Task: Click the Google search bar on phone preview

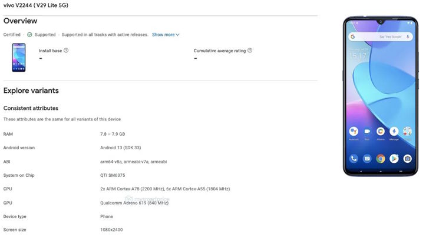Action: tap(381, 36)
